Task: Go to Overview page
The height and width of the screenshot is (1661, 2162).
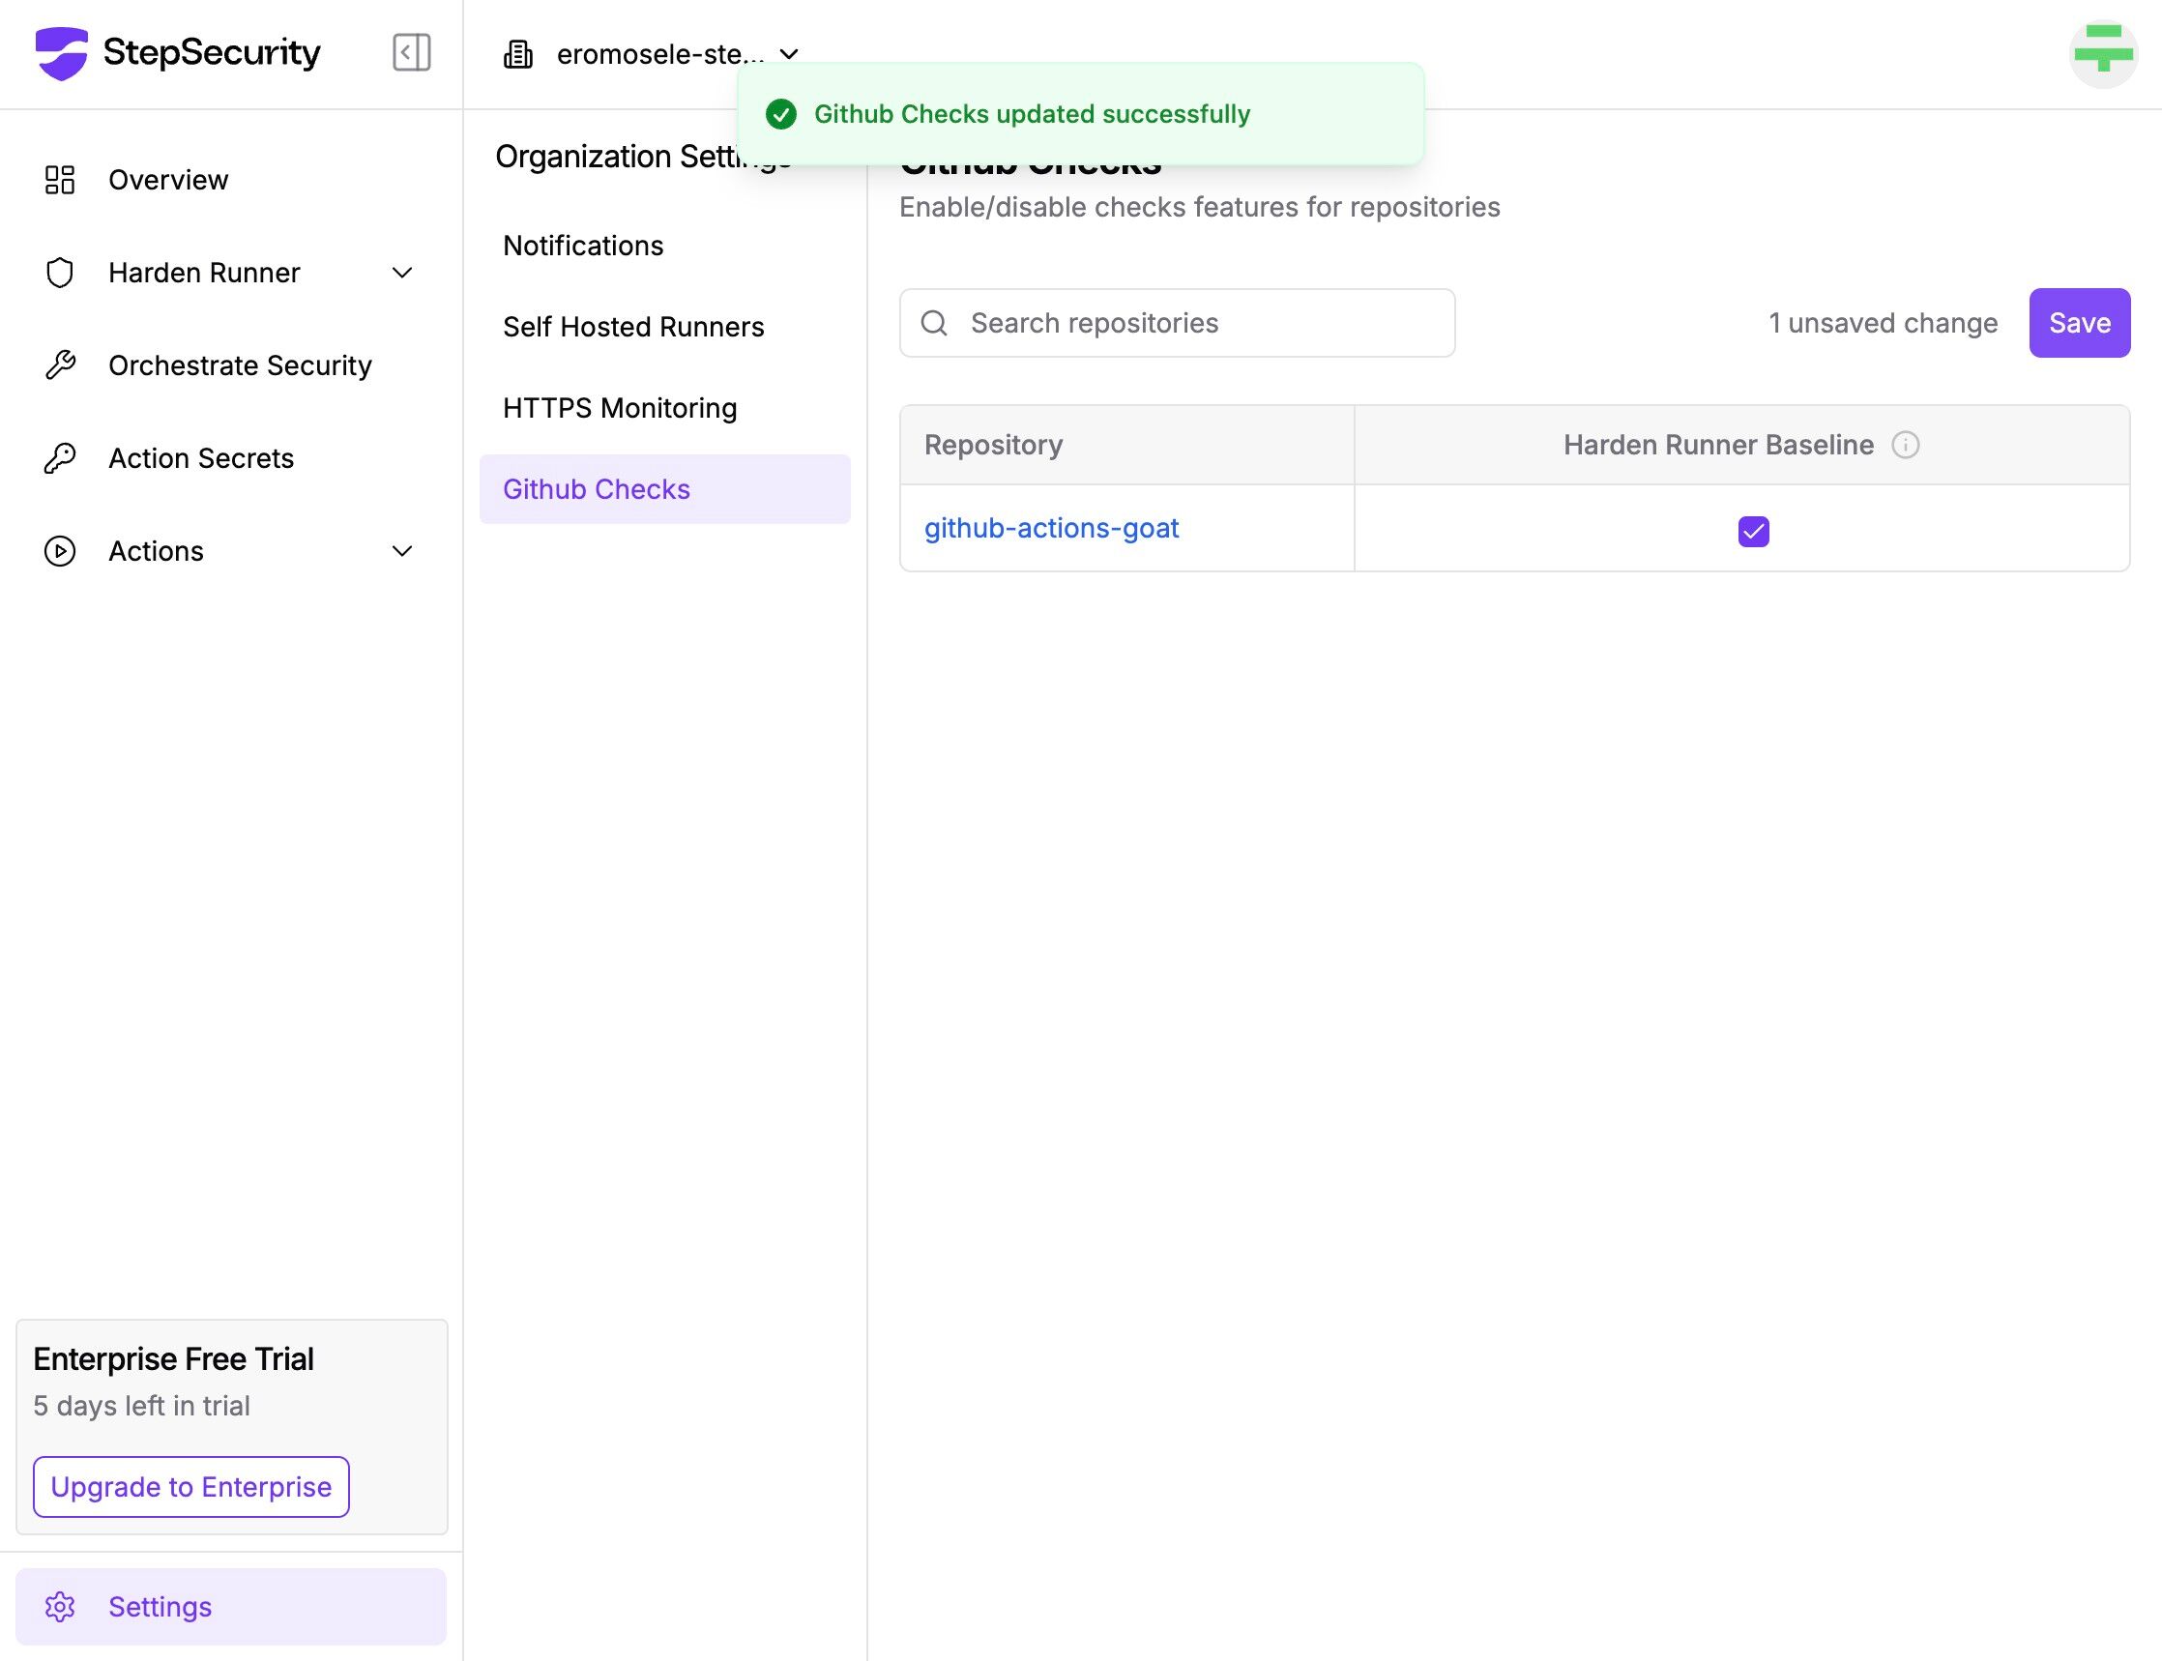Action: tap(230, 180)
